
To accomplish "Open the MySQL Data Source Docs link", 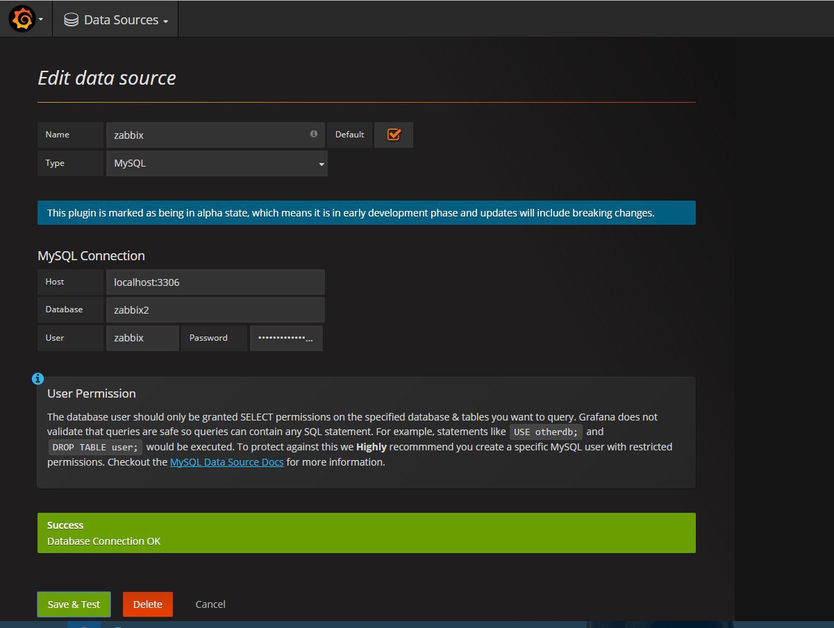I will [x=226, y=461].
